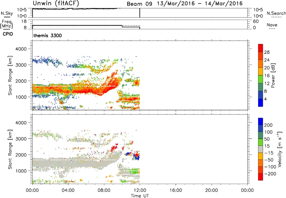Viewport: 286px width, 198px height.
Task: Click 'Slant Range [km]' label of power panel
Action: click(x=10, y=75)
